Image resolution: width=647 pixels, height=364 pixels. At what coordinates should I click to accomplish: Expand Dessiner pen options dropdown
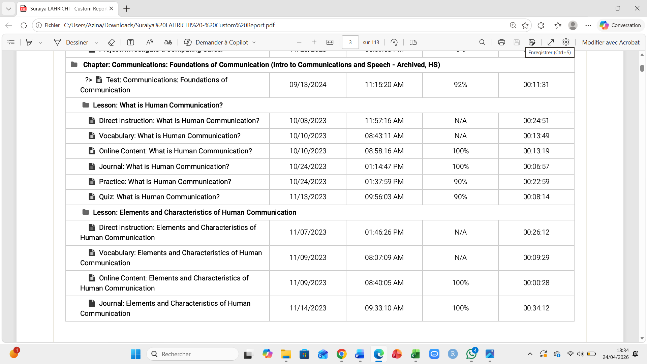[96, 42]
